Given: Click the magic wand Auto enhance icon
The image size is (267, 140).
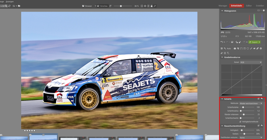Looking at the screenshot, I should click(225, 48).
